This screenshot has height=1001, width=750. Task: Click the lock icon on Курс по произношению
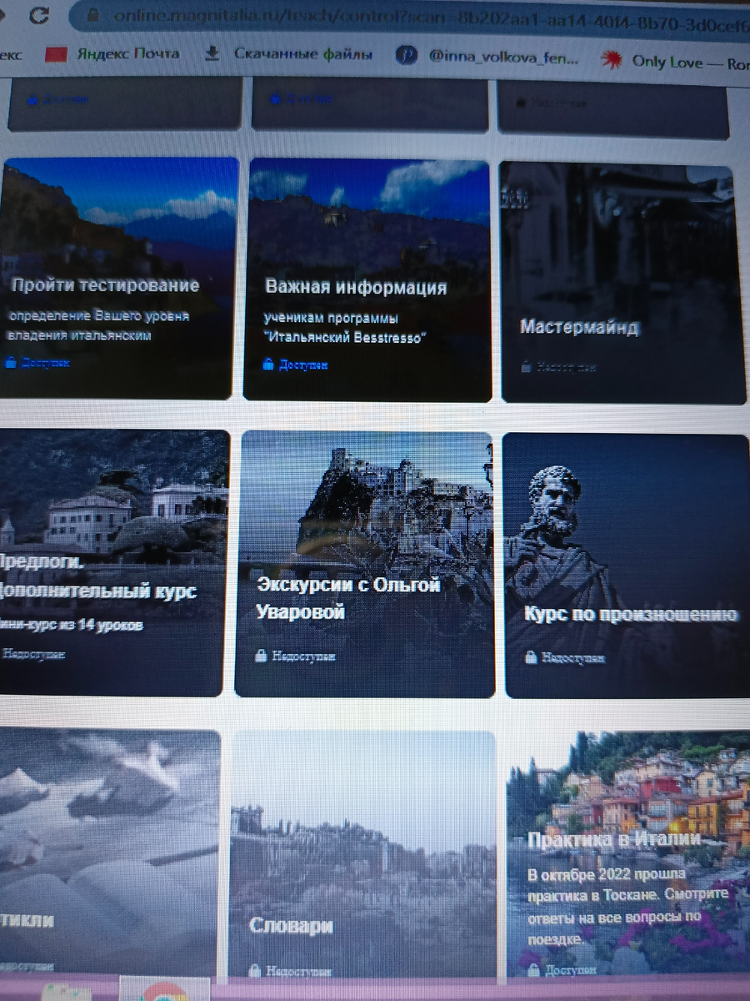(x=531, y=658)
